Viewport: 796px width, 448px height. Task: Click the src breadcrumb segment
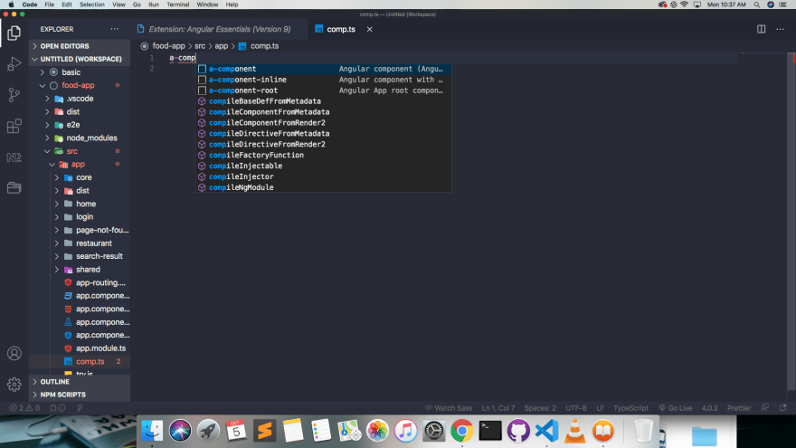(200, 46)
